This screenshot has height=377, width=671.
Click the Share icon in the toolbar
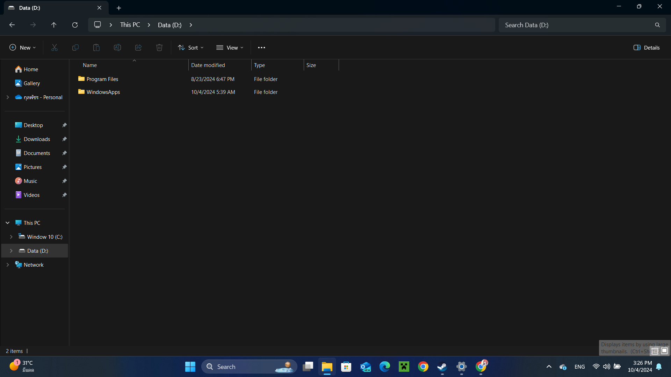click(x=138, y=47)
